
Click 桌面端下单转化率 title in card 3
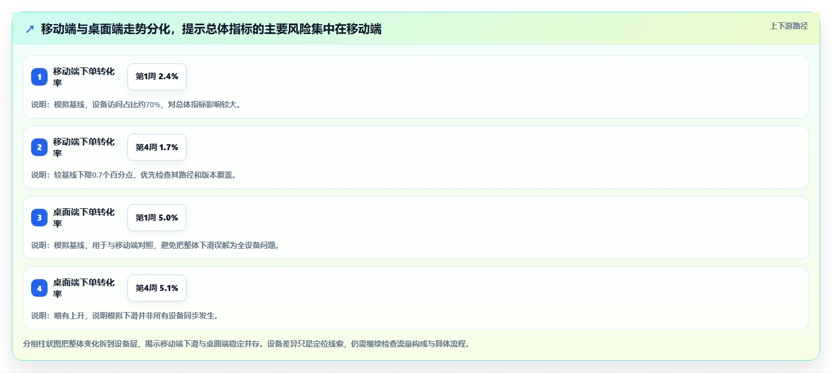(84, 218)
